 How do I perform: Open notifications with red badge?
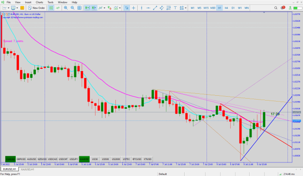point(283,8)
